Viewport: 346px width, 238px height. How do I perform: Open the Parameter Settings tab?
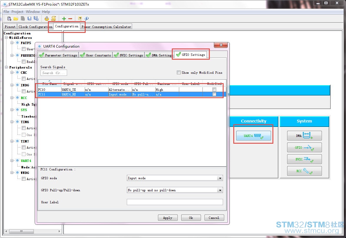[58, 55]
